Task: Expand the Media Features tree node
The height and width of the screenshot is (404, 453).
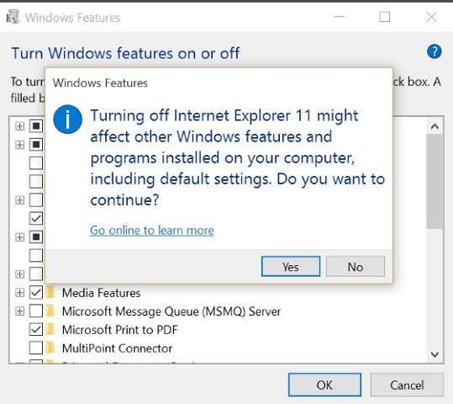Action: 19,293
